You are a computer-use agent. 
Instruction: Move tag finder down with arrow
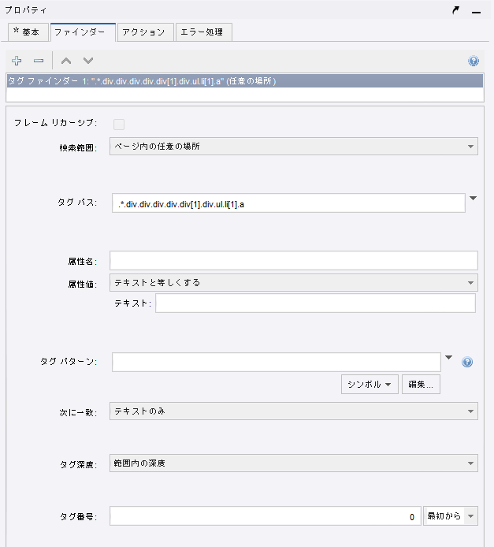(88, 61)
